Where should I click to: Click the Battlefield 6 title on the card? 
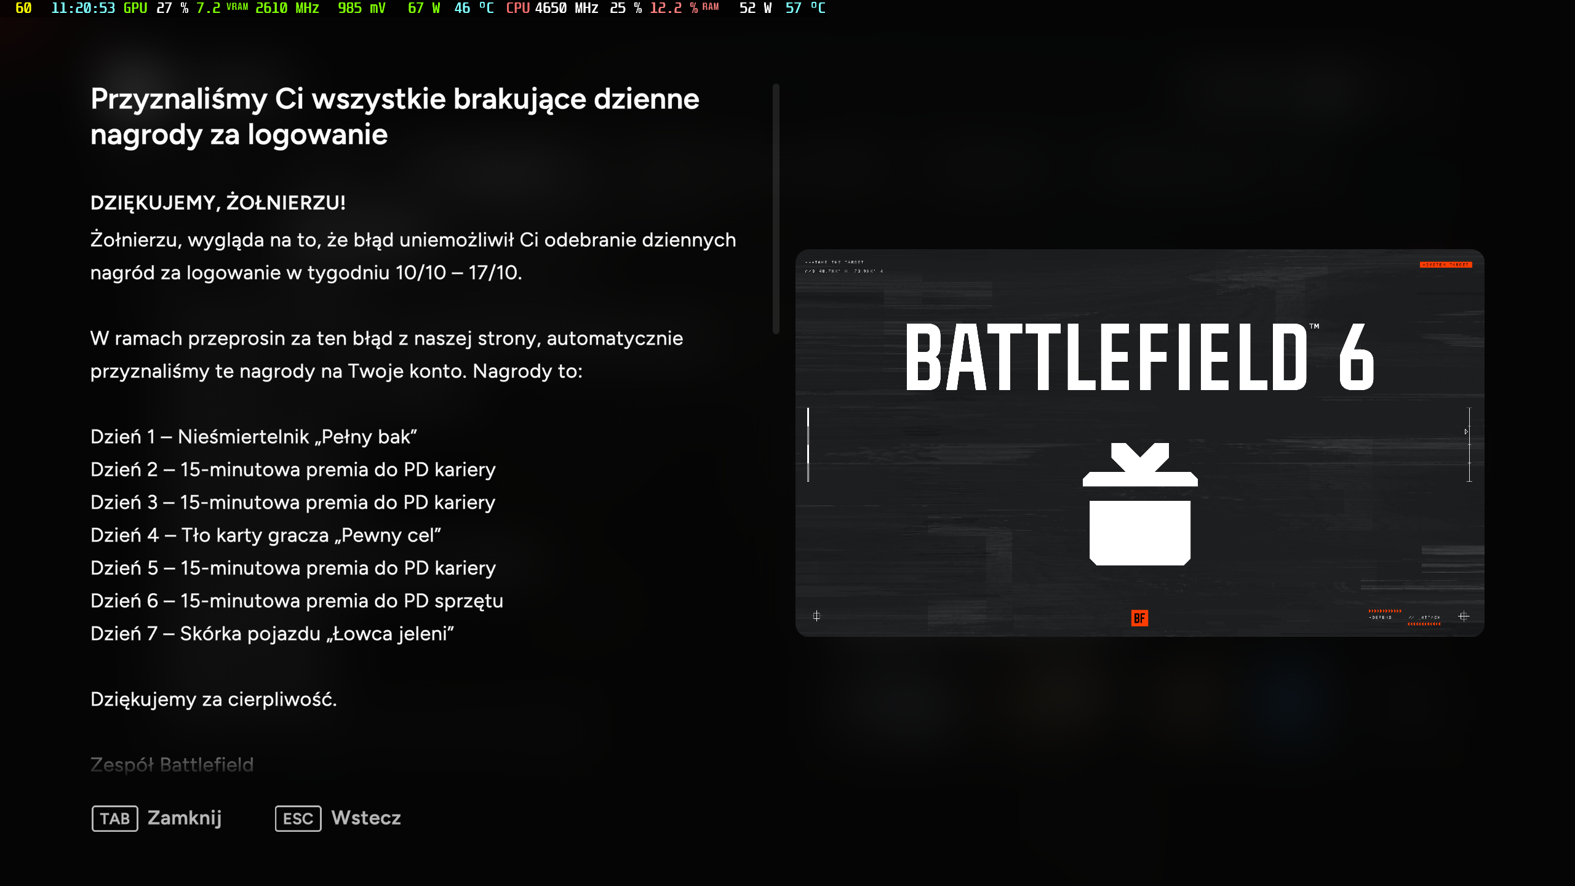1139,357
